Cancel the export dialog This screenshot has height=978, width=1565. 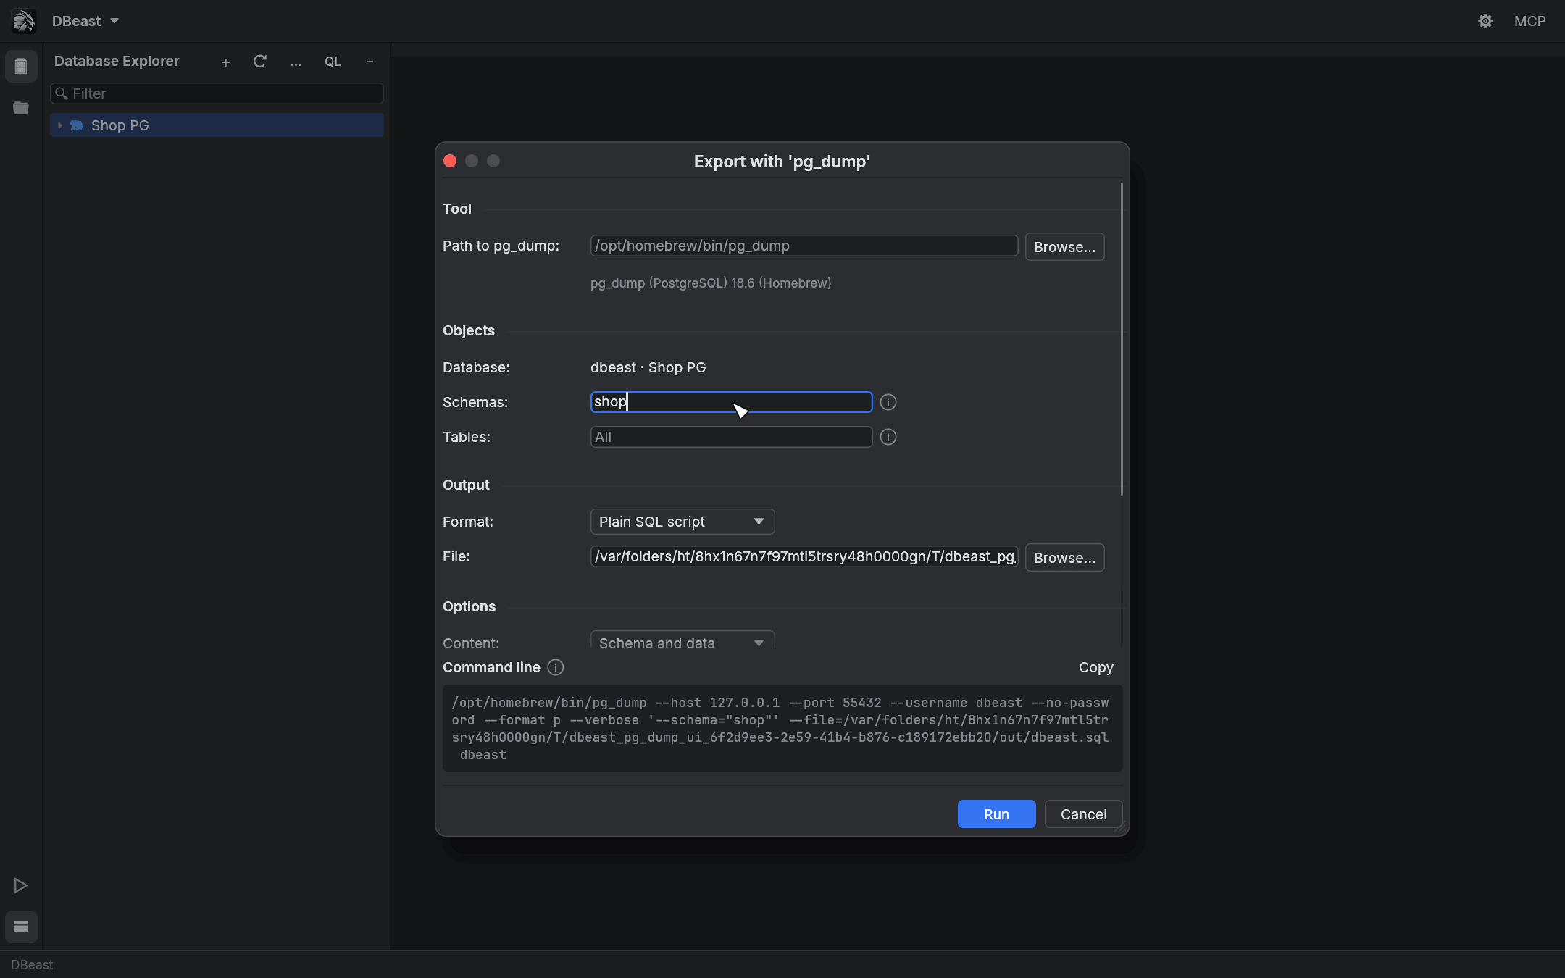1083,814
